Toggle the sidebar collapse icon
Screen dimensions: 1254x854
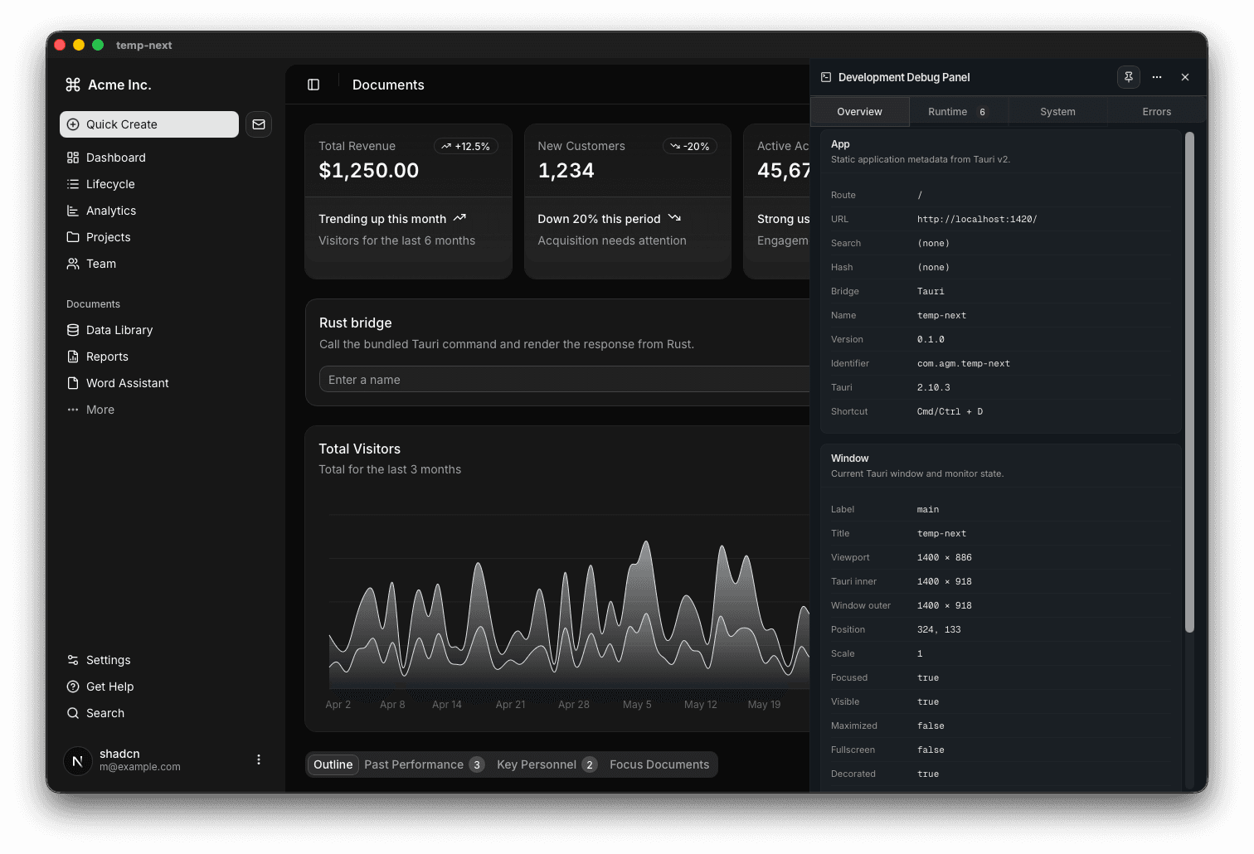tap(313, 84)
